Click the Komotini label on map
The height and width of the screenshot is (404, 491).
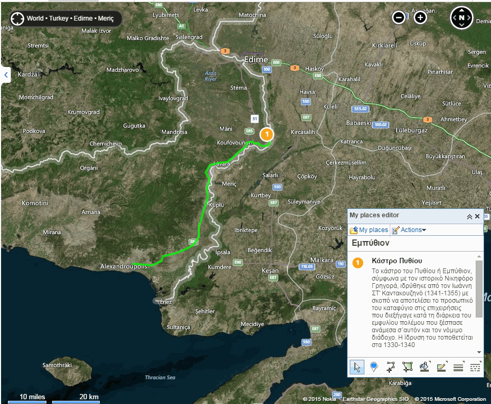[x=35, y=203]
